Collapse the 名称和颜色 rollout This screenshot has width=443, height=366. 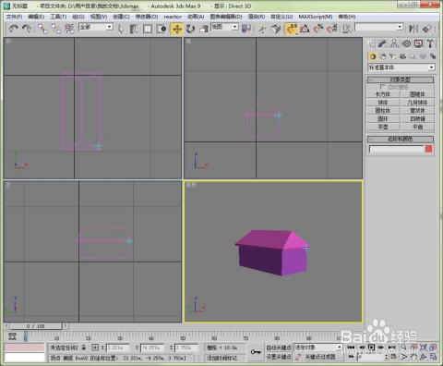tap(401, 140)
